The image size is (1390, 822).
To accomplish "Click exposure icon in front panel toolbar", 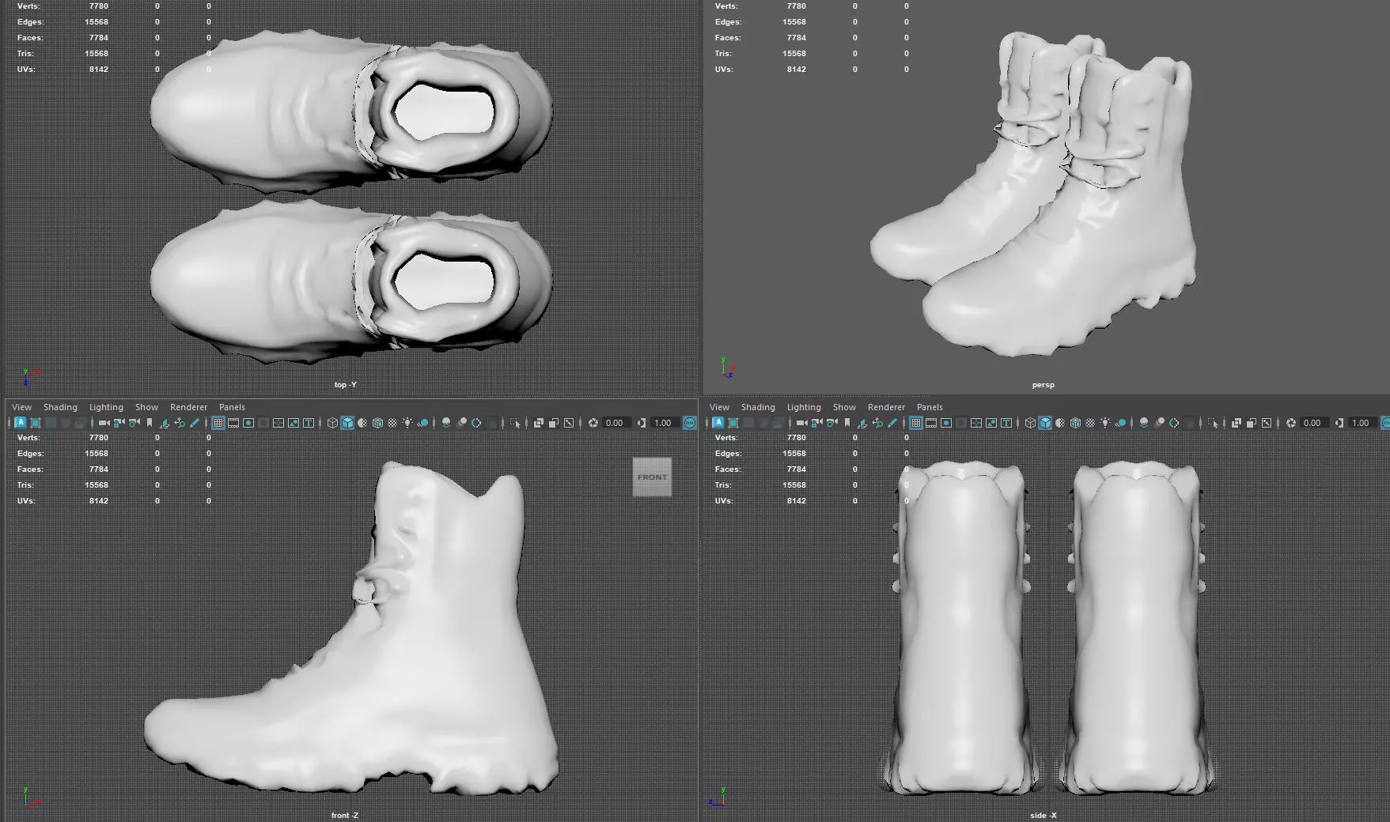I will (x=593, y=423).
